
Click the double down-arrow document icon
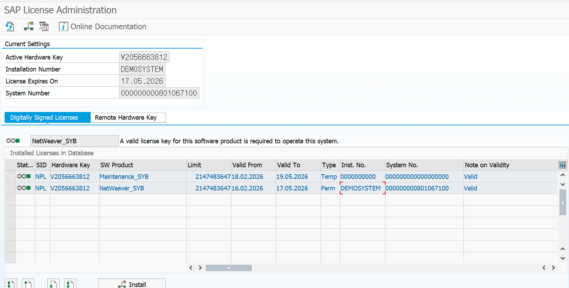pyautogui.click(x=70, y=283)
